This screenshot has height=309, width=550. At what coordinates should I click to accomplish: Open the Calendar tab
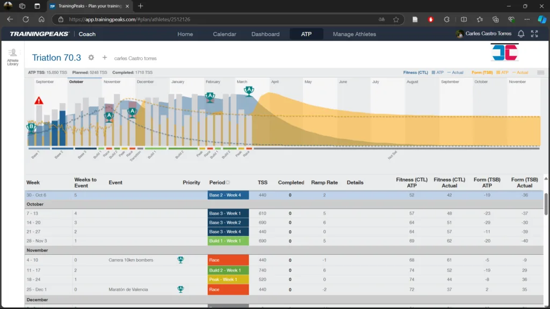click(x=225, y=34)
